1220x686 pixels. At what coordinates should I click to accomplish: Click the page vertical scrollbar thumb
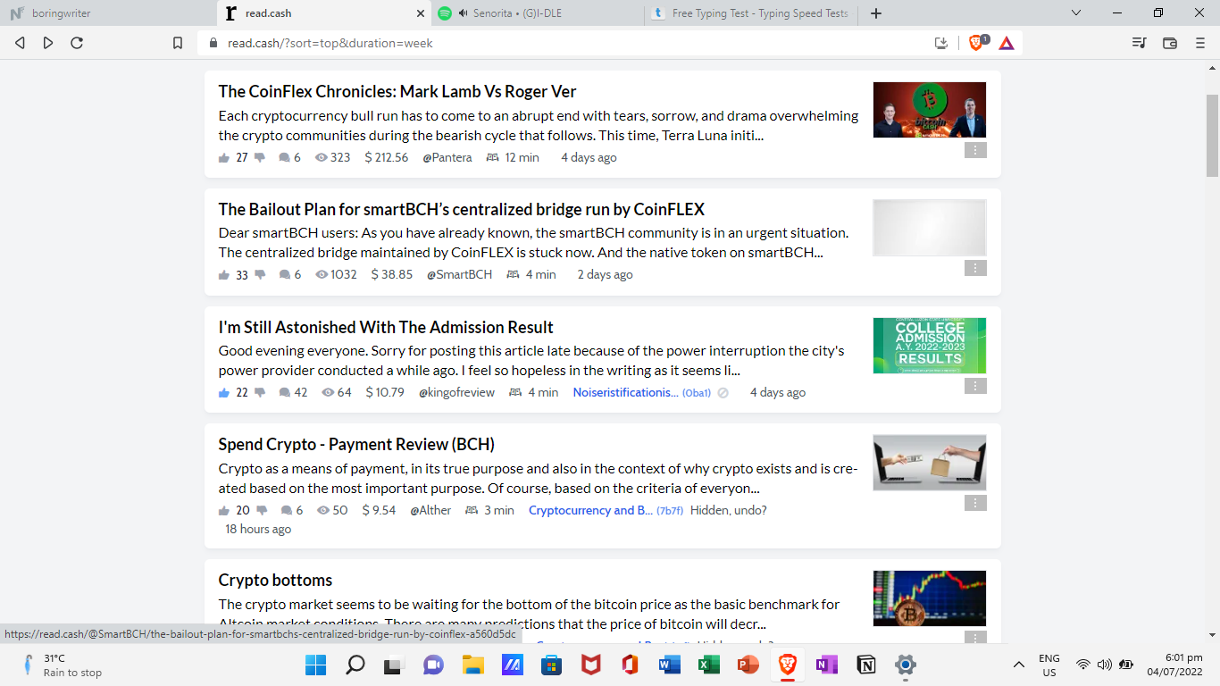pos(1212,136)
